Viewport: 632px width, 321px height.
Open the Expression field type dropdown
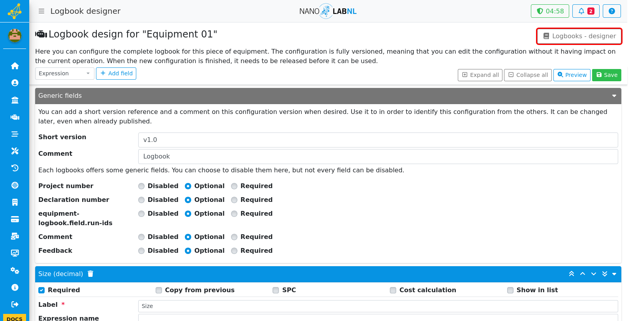click(x=65, y=73)
